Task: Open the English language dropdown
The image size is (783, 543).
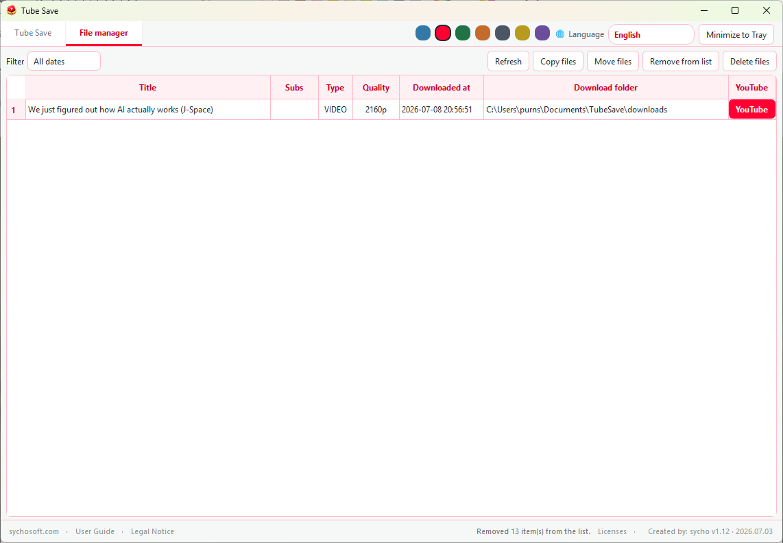Action: 651,34
